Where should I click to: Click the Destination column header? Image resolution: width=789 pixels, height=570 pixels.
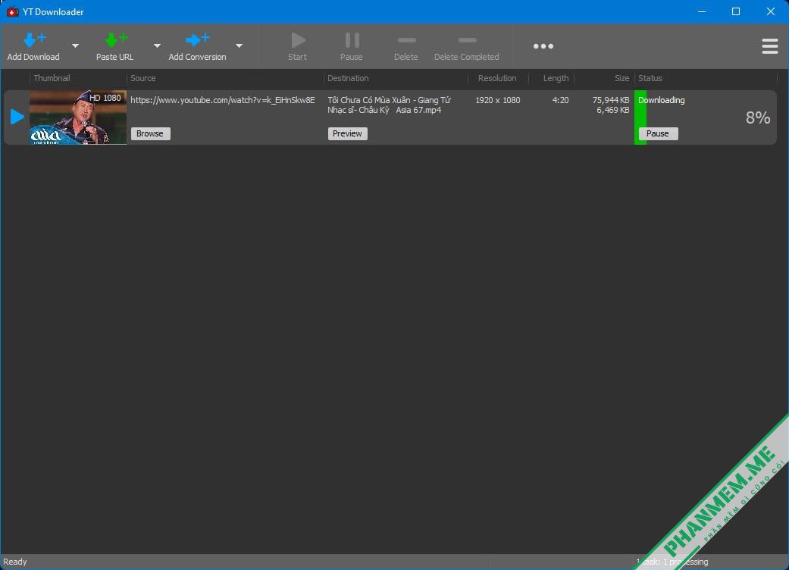pyautogui.click(x=348, y=78)
